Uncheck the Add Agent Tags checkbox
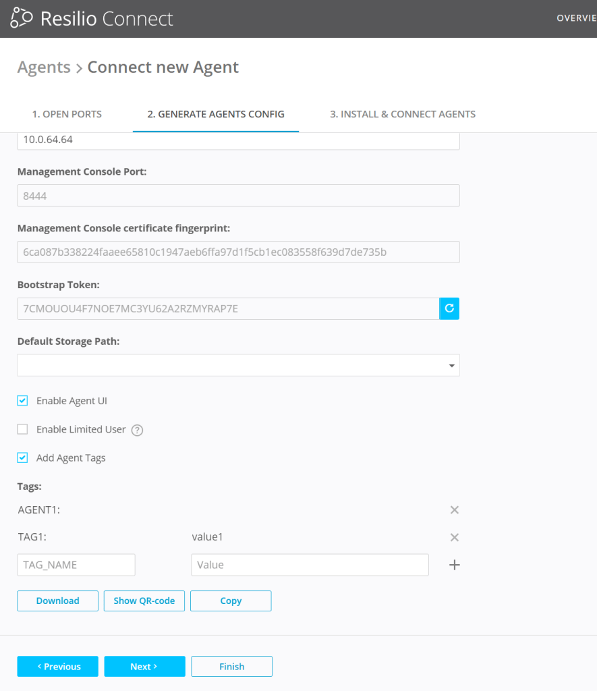597x691 pixels. 23,458
